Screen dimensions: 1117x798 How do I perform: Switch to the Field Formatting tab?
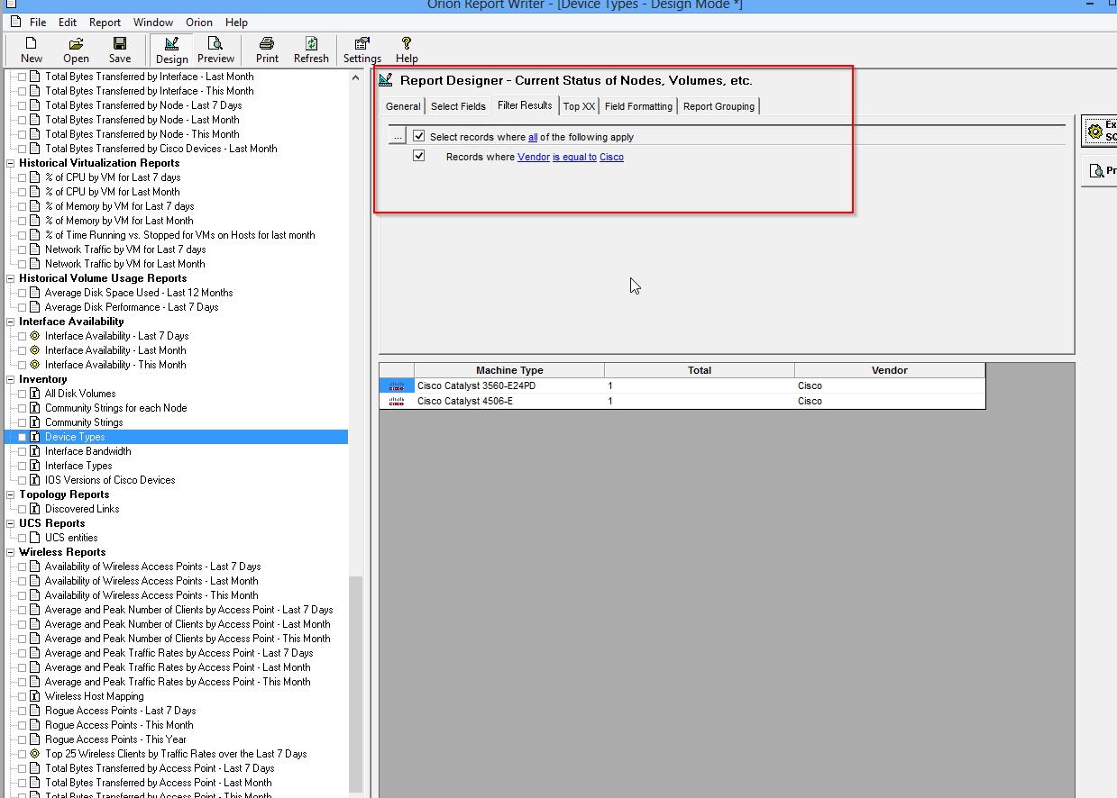point(638,106)
